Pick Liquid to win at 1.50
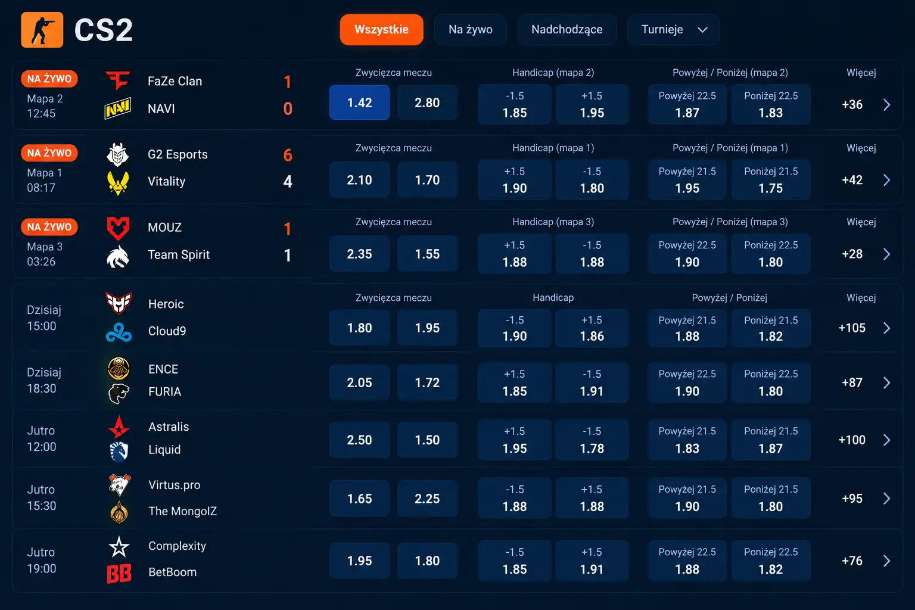915x610 pixels. coord(427,440)
